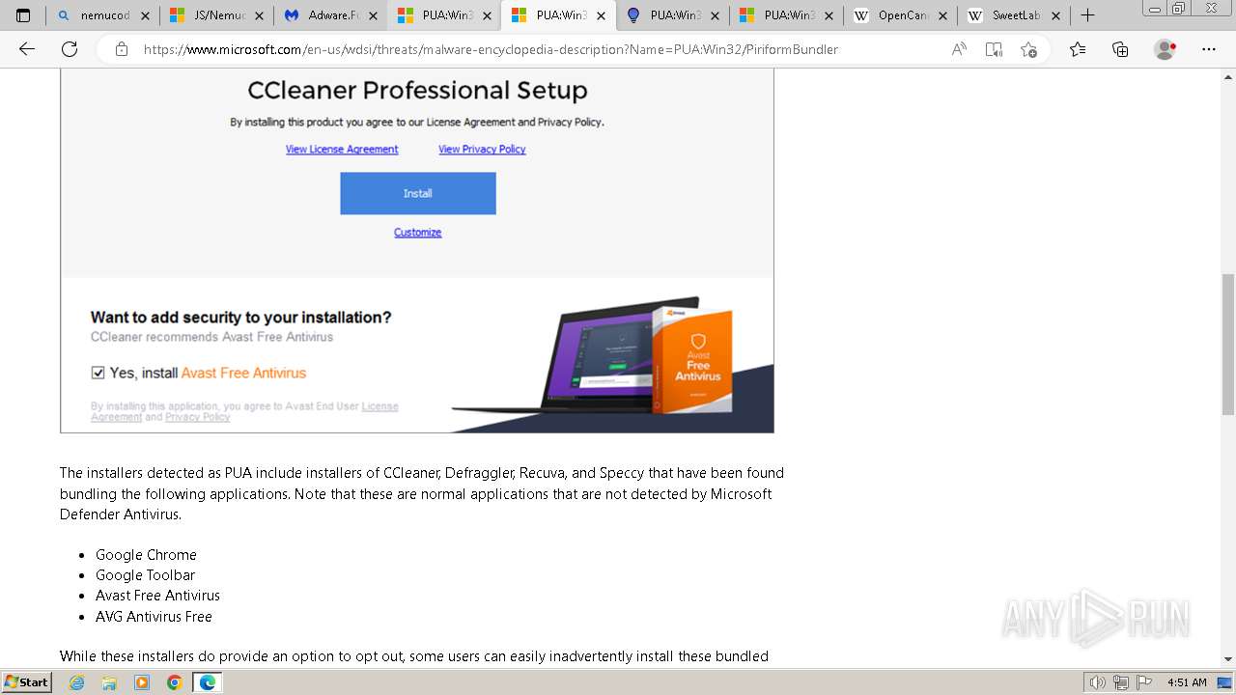
Task: Toggle Yes, install Avast Free Antivirus checkbox
Action: (x=98, y=373)
